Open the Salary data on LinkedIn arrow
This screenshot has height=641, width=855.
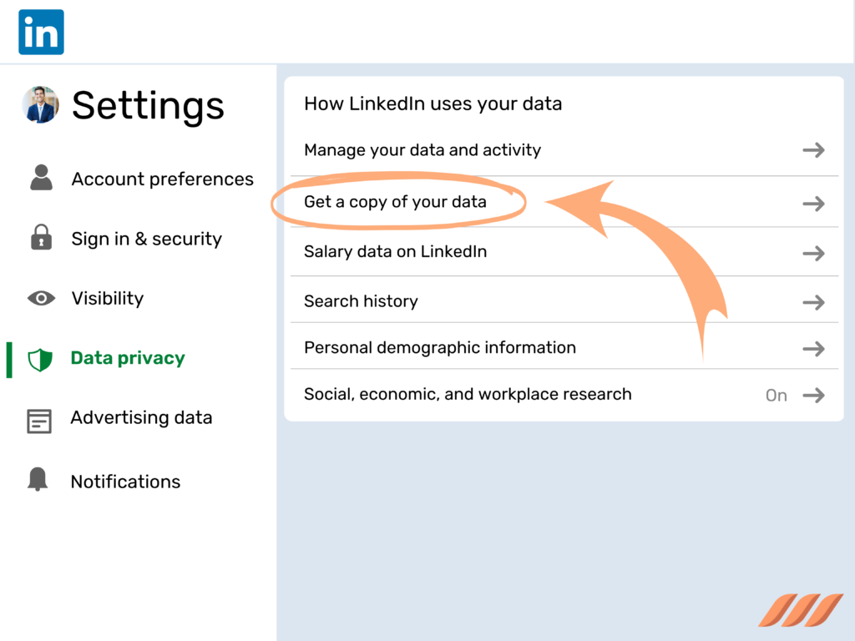pyautogui.click(x=812, y=251)
